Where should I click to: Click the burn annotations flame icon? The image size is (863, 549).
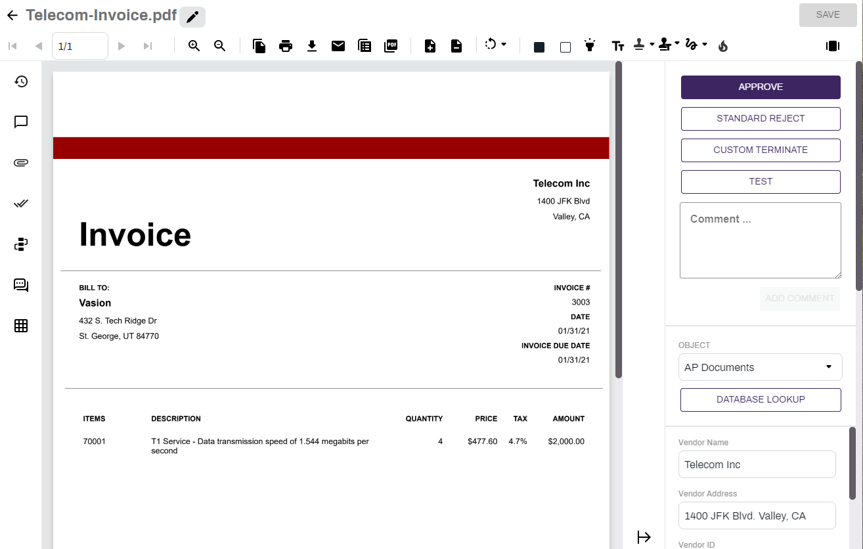(x=723, y=46)
